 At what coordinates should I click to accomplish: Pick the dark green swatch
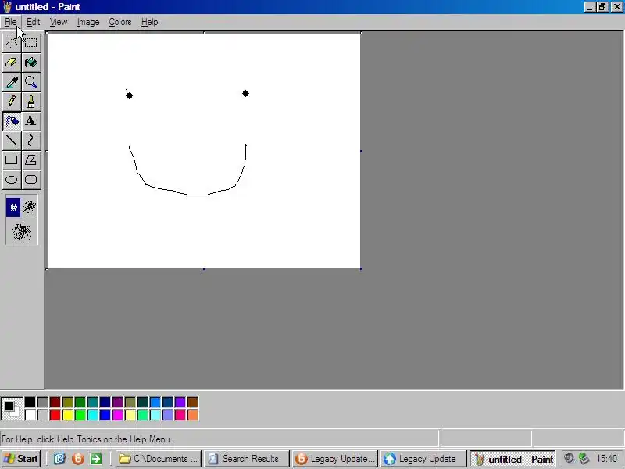pos(80,402)
